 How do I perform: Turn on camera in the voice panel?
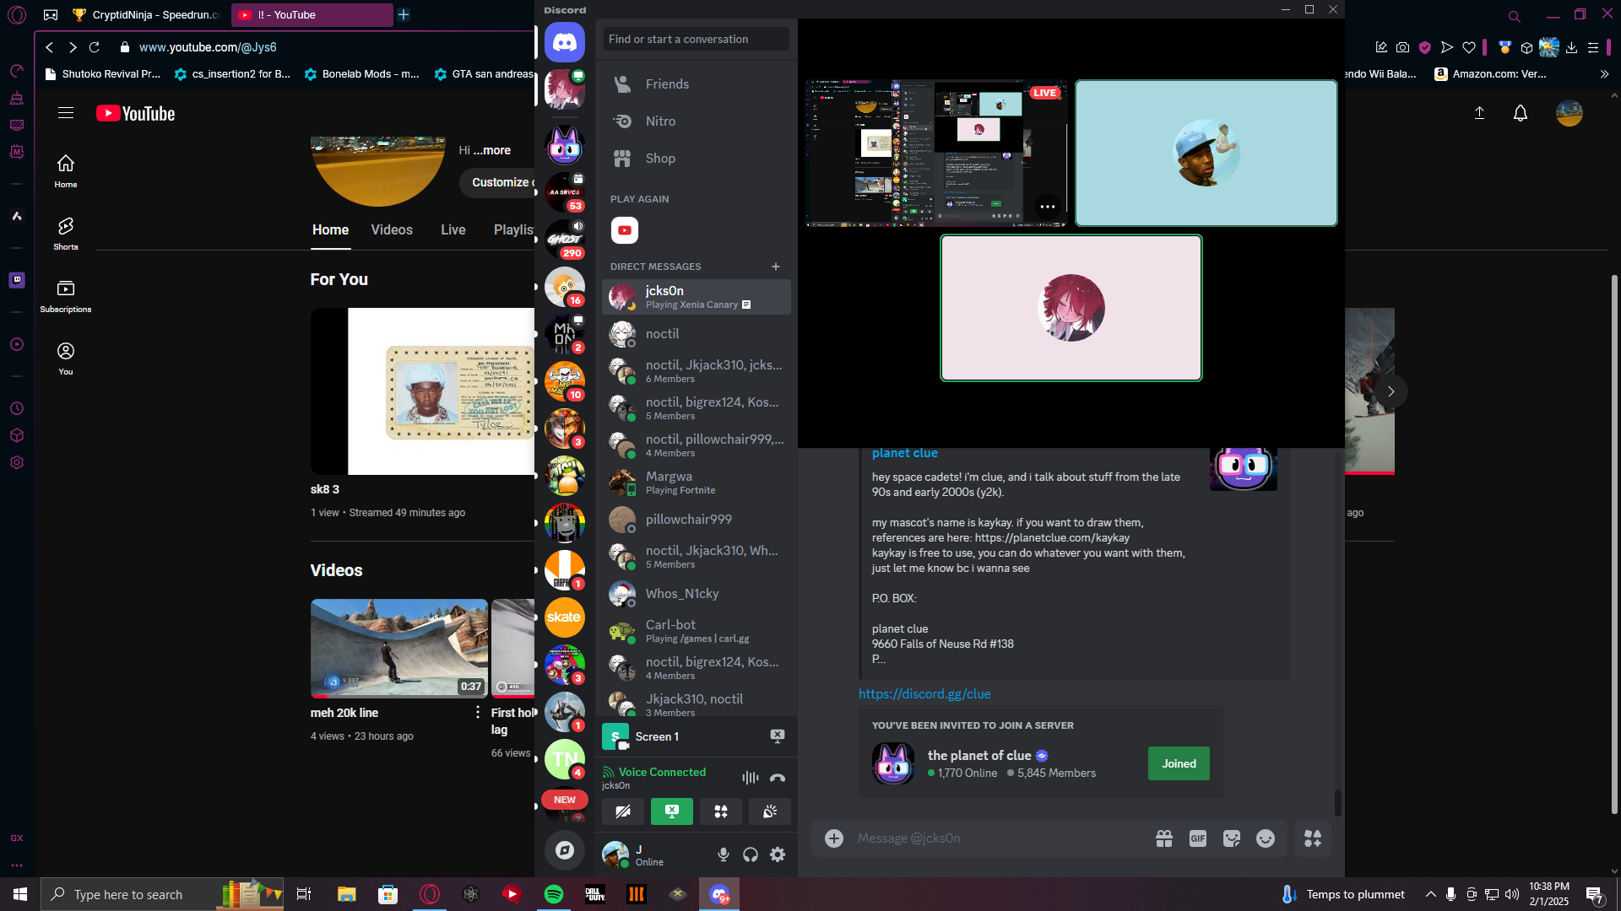click(x=623, y=811)
